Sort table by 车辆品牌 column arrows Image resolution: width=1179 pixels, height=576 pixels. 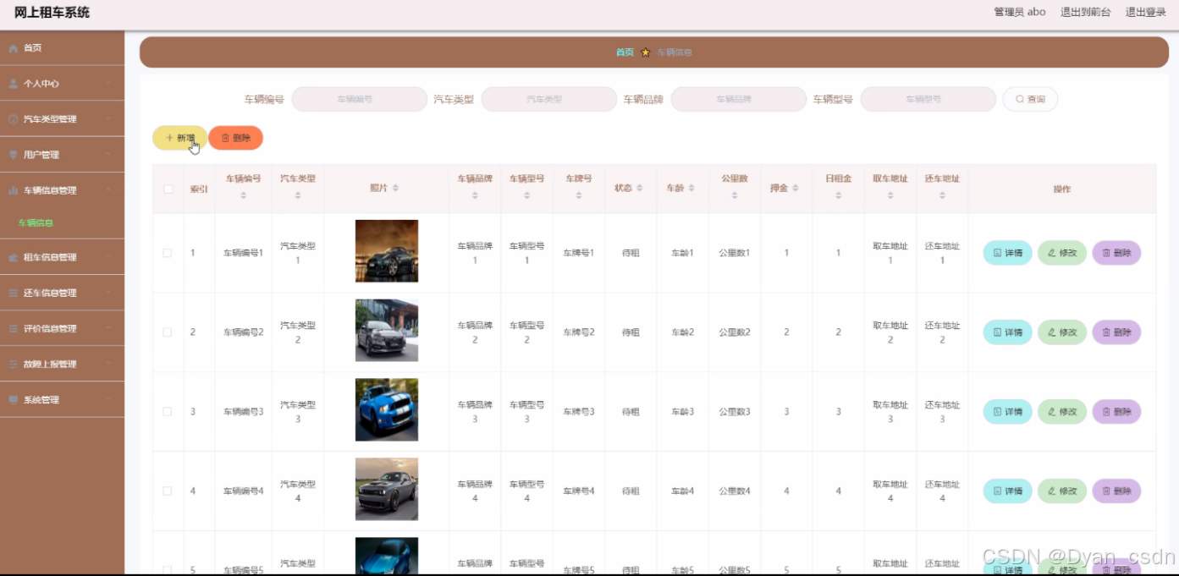[475, 195]
